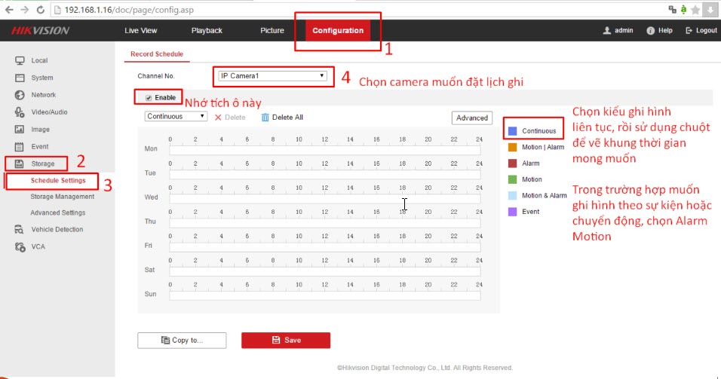721x379 pixels.
Task: Click the Image picture icon in sidebar
Action: point(20,130)
